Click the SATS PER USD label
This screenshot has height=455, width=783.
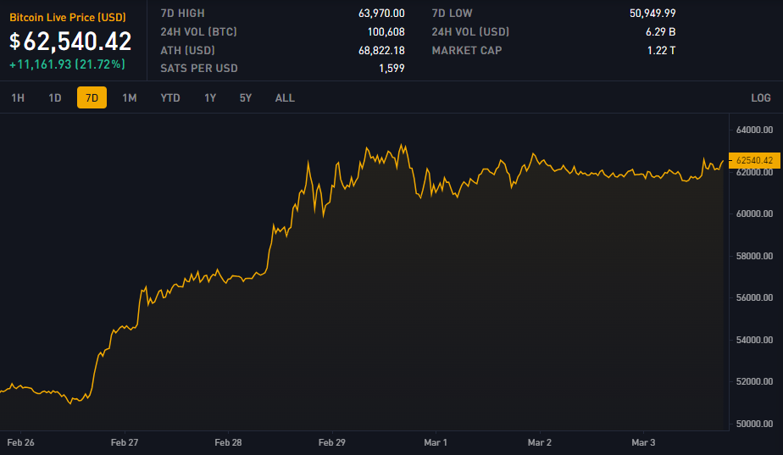(x=199, y=69)
